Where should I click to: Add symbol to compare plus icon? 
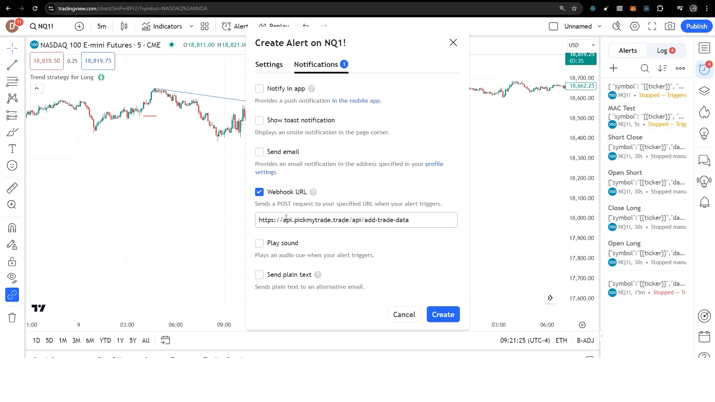click(x=79, y=26)
